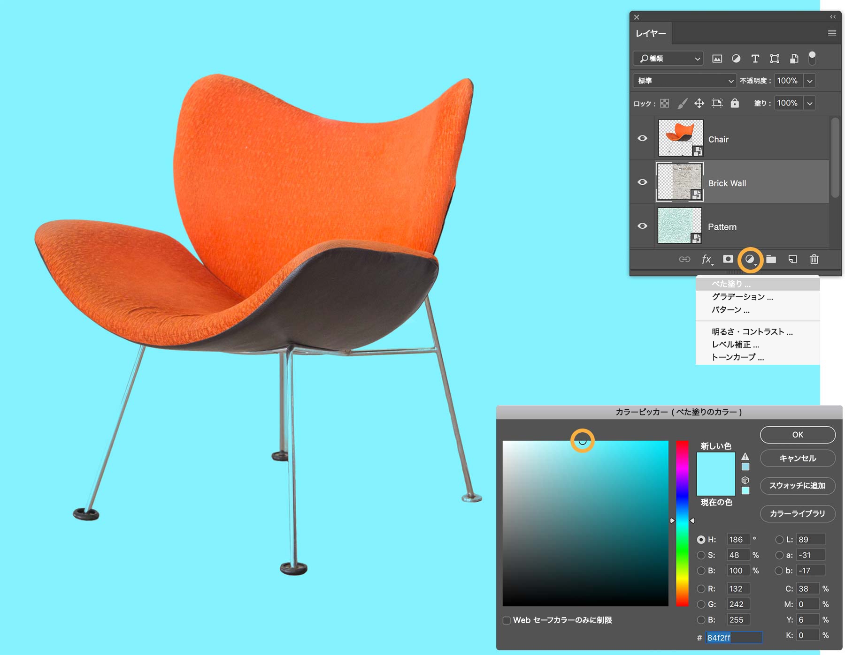Choose トーンカーブ from the menu
Screen dimensions: 845x655
click(758, 357)
